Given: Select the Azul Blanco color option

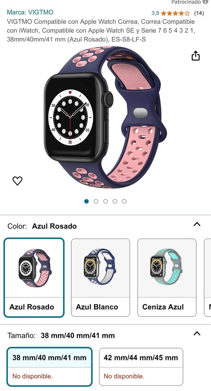Looking at the screenshot, I should click(101, 278).
